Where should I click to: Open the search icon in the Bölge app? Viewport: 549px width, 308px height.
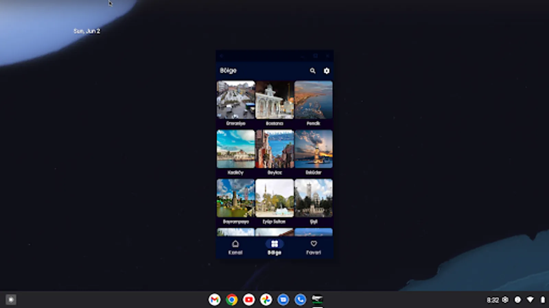pyautogui.click(x=313, y=71)
